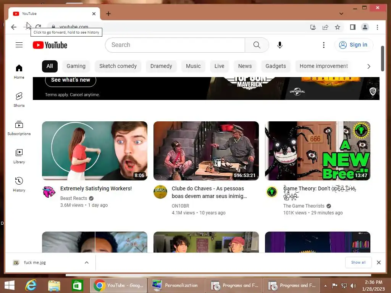Open Shorts in the sidebar
Viewport: 391px width, 293px height.
19,100
